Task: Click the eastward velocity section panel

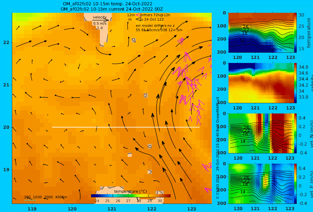Action: tap(261, 184)
